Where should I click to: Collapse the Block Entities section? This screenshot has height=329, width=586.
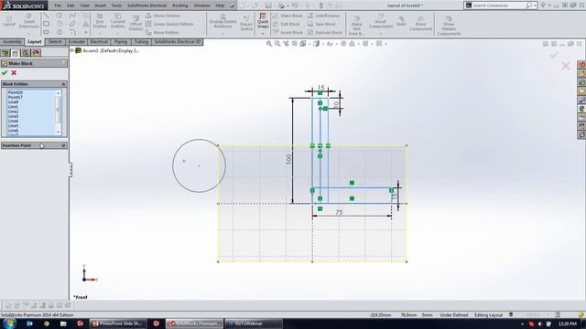pyautogui.click(x=63, y=84)
